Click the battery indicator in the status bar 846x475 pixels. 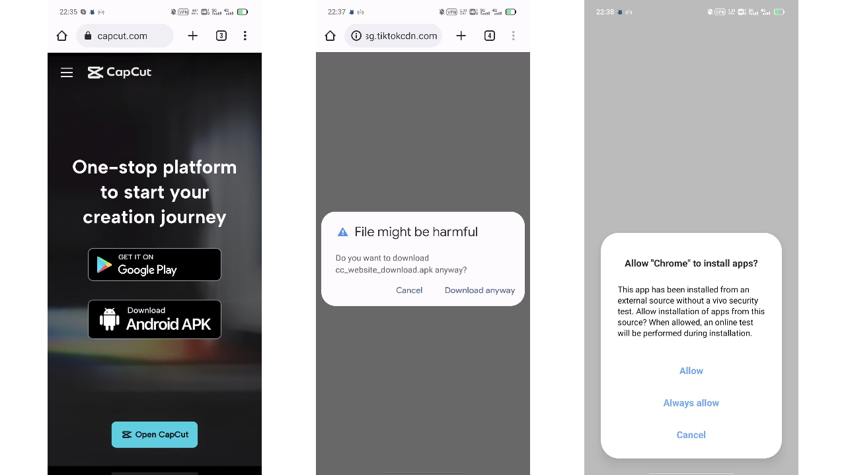coord(241,12)
